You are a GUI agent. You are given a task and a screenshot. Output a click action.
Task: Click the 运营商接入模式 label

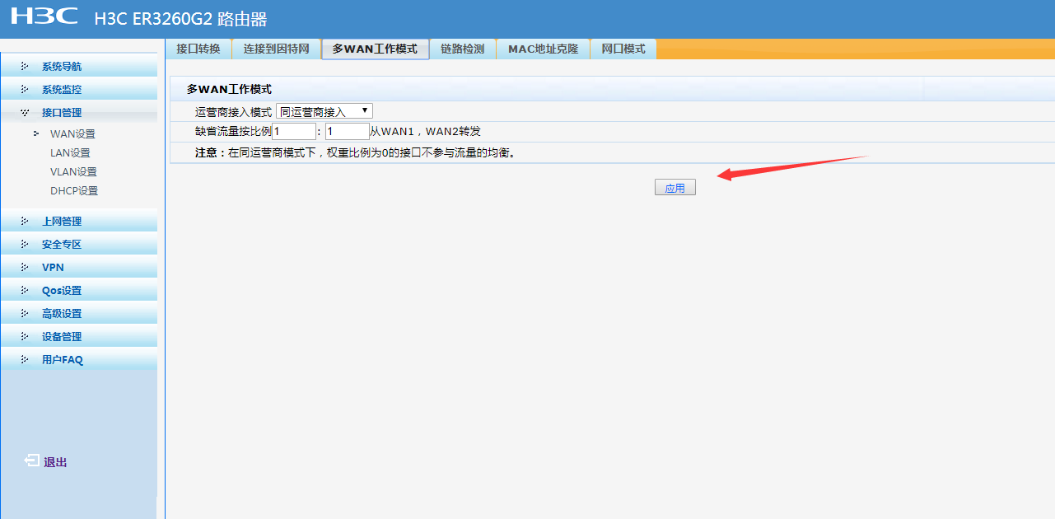[x=233, y=111]
